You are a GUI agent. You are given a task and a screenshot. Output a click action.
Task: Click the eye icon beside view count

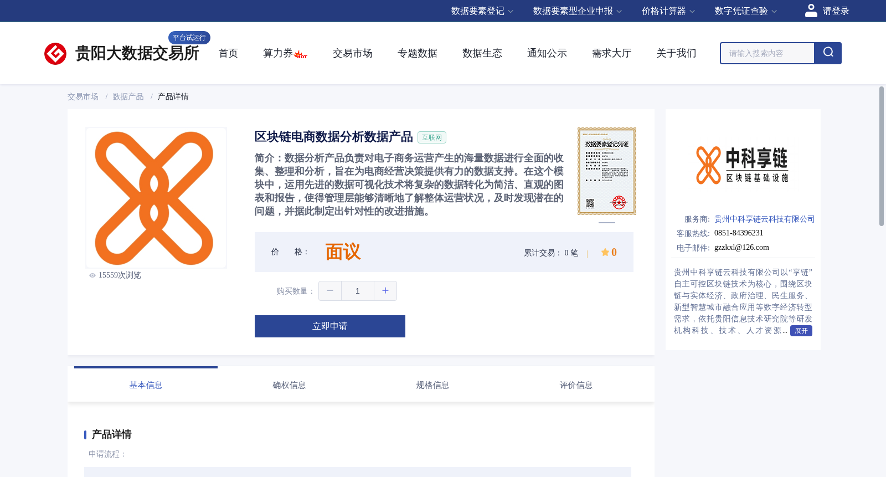[92, 275]
